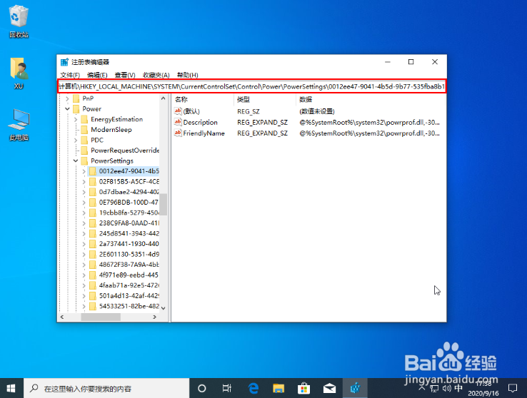Open Task View in taskbar

pyautogui.click(x=227, y=388)
